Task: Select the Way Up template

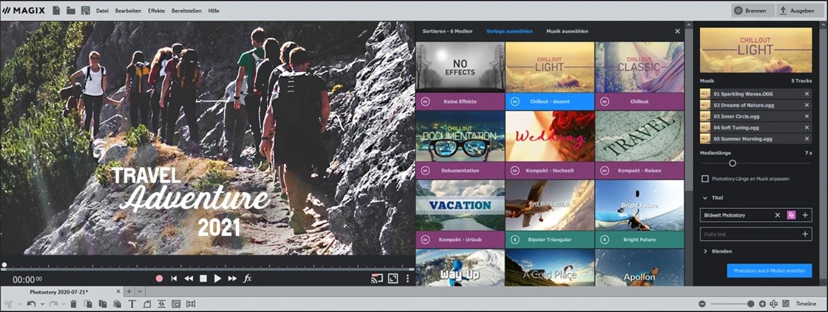Action: tap(460, 267)
